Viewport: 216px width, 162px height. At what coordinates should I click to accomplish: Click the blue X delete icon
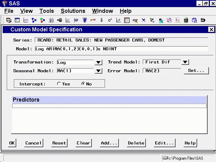(144, 20)
